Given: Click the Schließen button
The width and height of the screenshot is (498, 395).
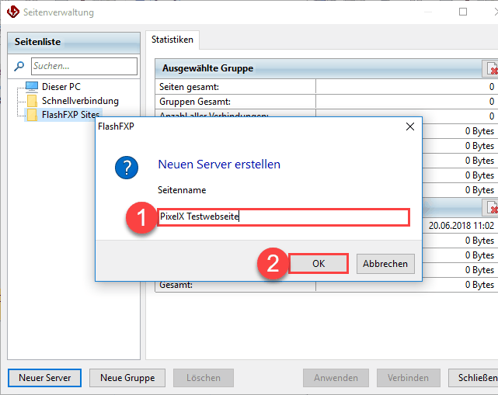Looking at the screenshot, I should coord(475,378).
